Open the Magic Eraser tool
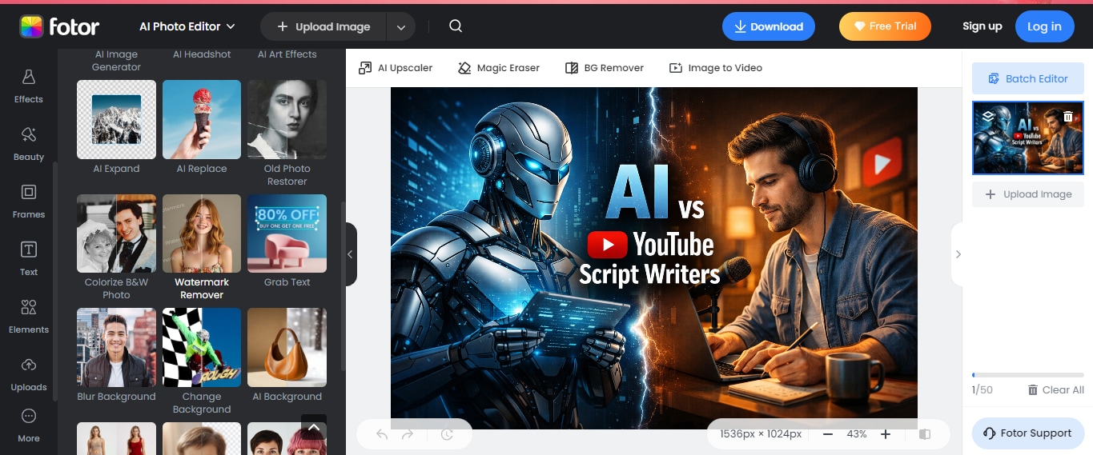1093x455 pixels. (499, 68)
